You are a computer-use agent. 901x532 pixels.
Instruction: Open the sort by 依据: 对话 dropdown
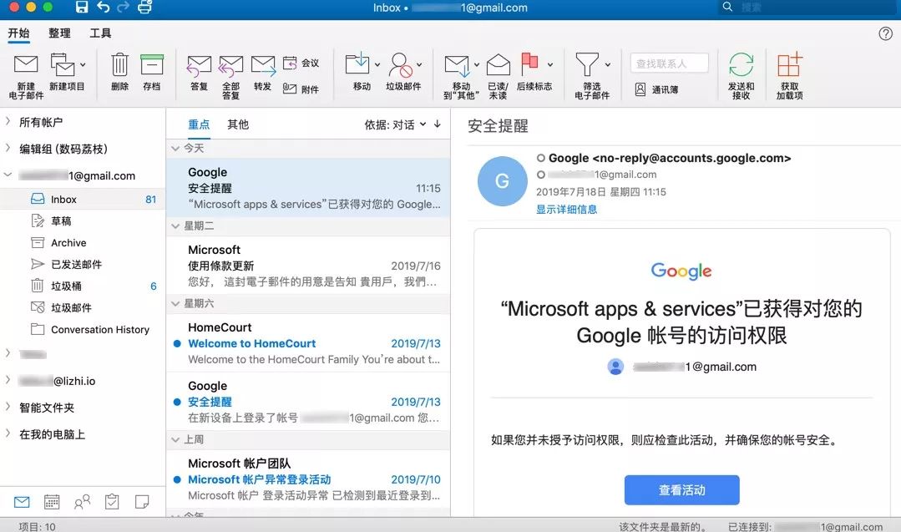tap(395, 124)
